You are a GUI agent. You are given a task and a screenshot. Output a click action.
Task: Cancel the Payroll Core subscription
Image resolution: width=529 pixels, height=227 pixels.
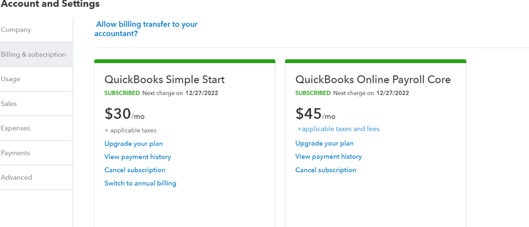point(326,170)
